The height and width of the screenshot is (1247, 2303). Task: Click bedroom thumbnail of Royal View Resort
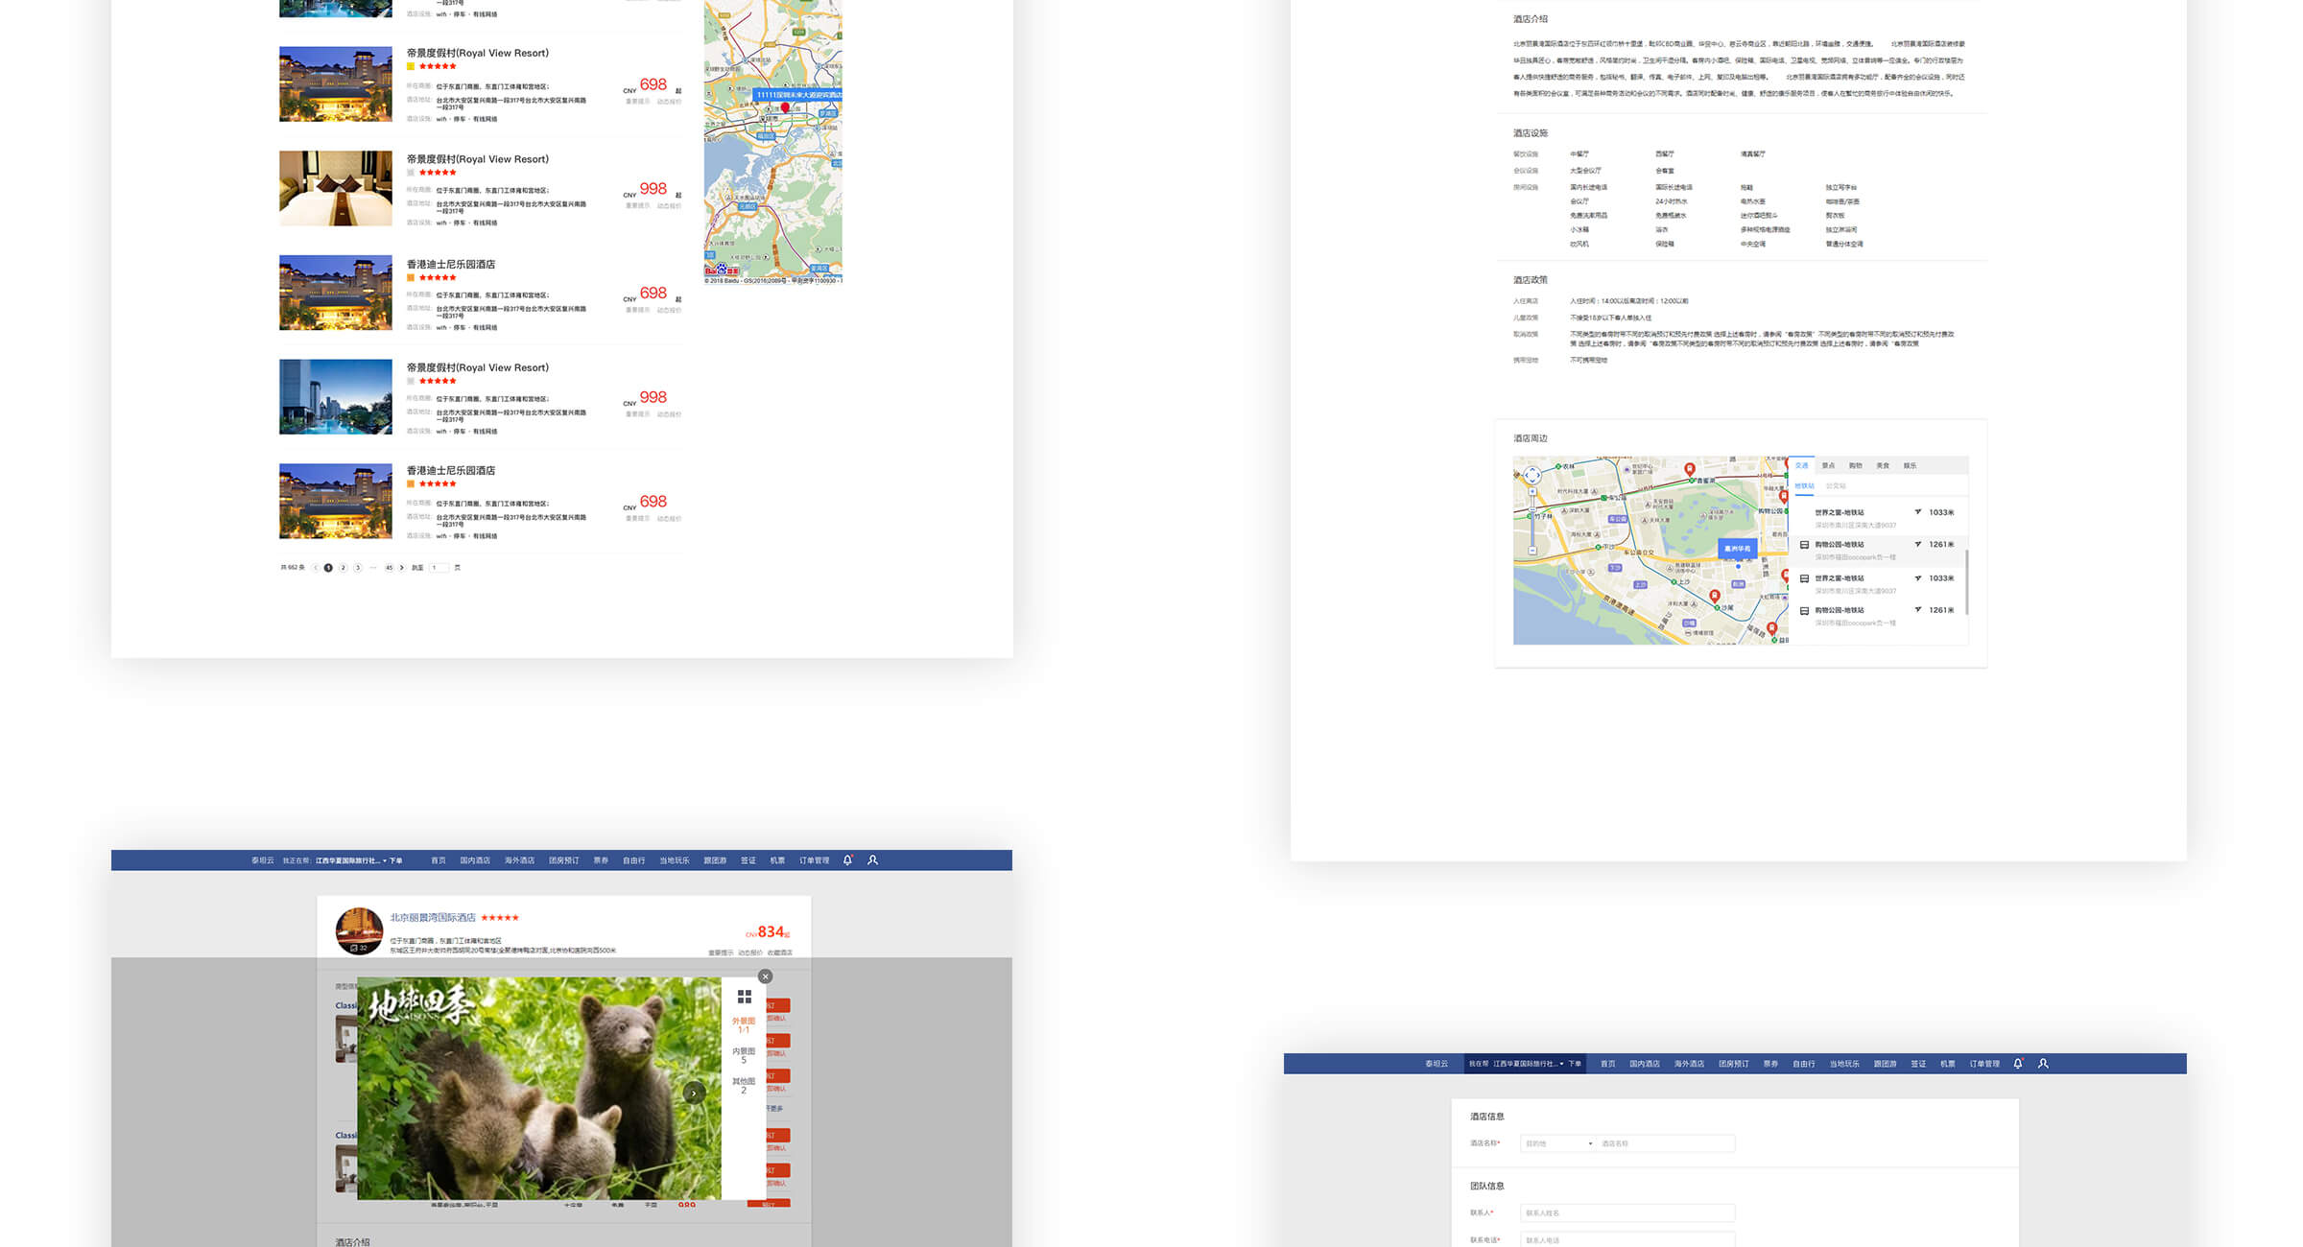[x=336, y=188]
